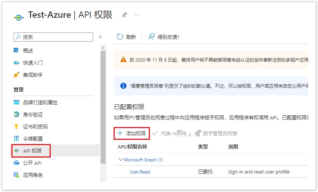
Task: Click 得到反馈? feedback link
Action: pos(168,37)
